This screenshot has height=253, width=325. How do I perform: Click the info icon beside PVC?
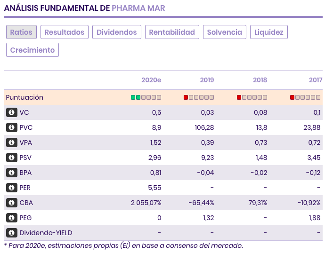(11, 127)
